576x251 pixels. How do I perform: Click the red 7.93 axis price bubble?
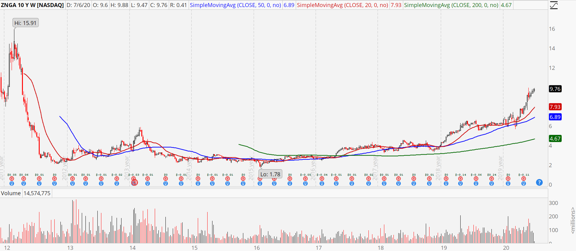coord(555,107)
